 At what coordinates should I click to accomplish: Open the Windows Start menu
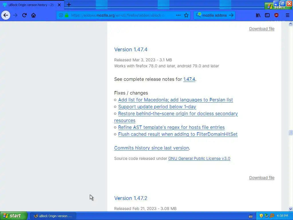coord(13,216)
